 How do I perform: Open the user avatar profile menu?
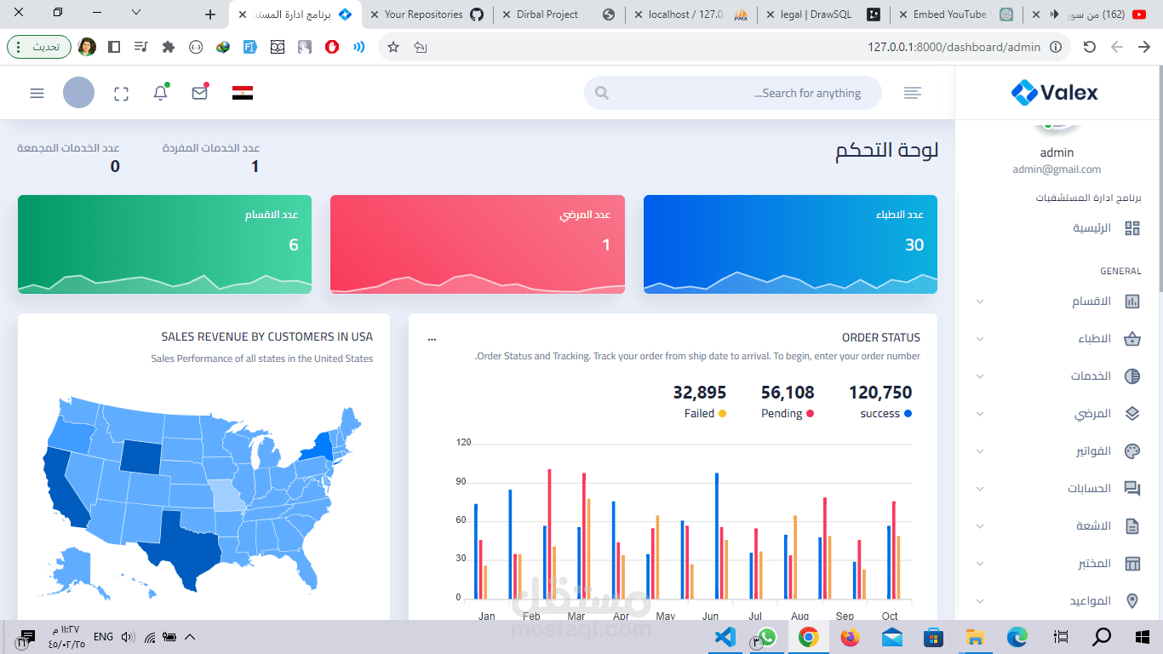(x=79, y=93)
